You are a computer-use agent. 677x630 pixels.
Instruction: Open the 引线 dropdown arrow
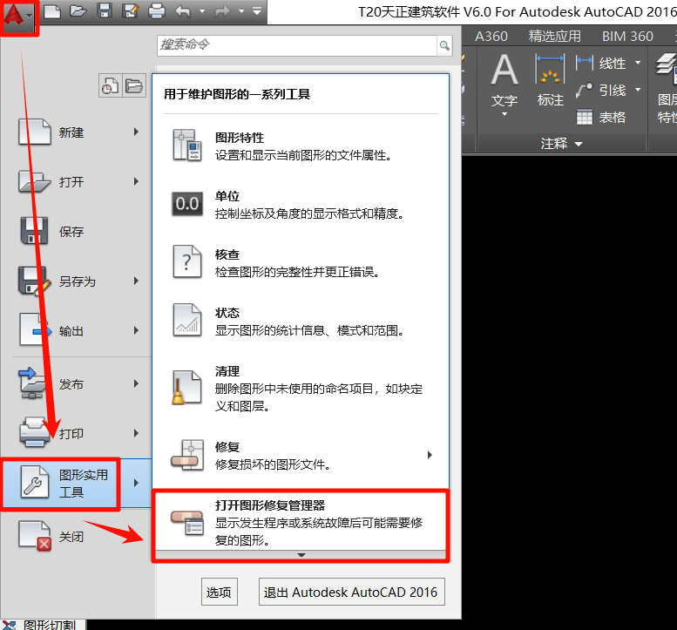coord(638,90)
